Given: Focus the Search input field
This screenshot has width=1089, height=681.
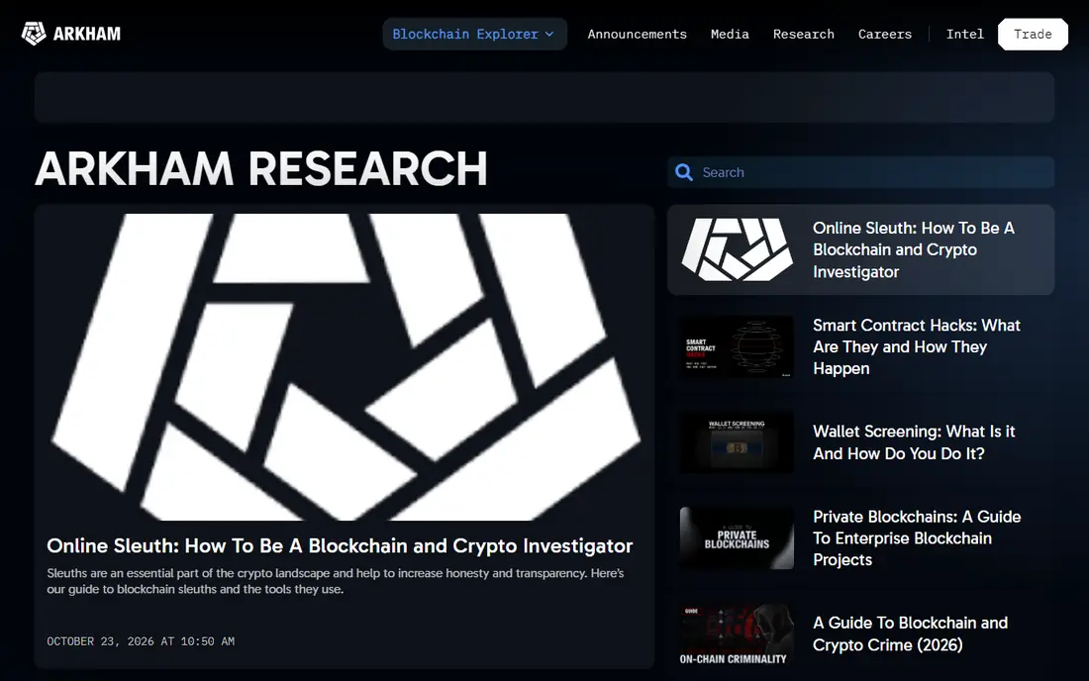Looking at the screenshot, I should tap(860, 172).
